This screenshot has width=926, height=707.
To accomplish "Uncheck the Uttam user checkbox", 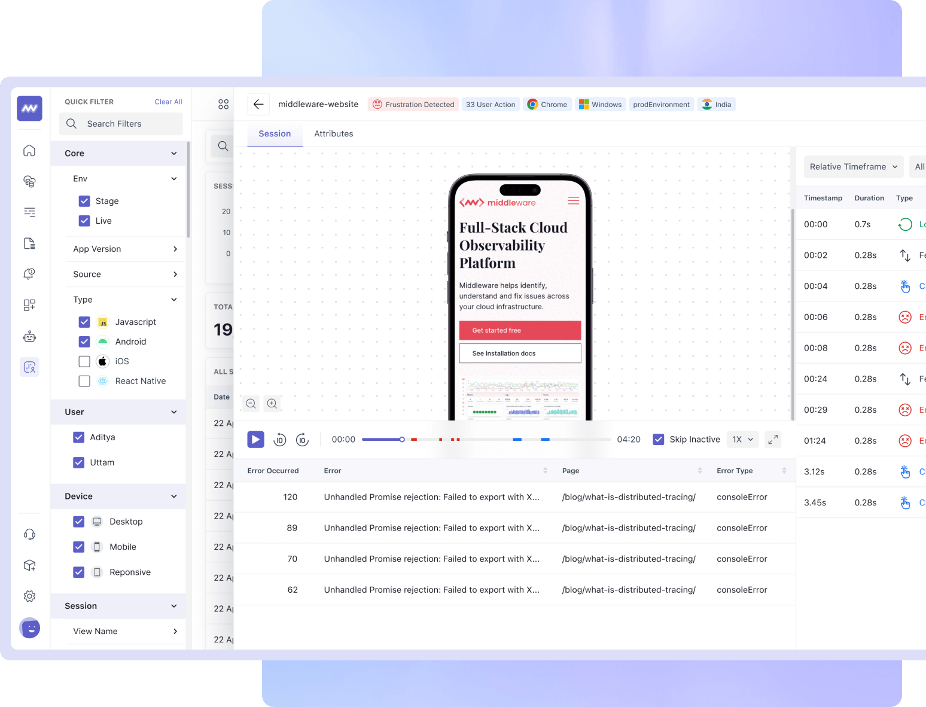I will pyautogui.click(x=78, y=462).
